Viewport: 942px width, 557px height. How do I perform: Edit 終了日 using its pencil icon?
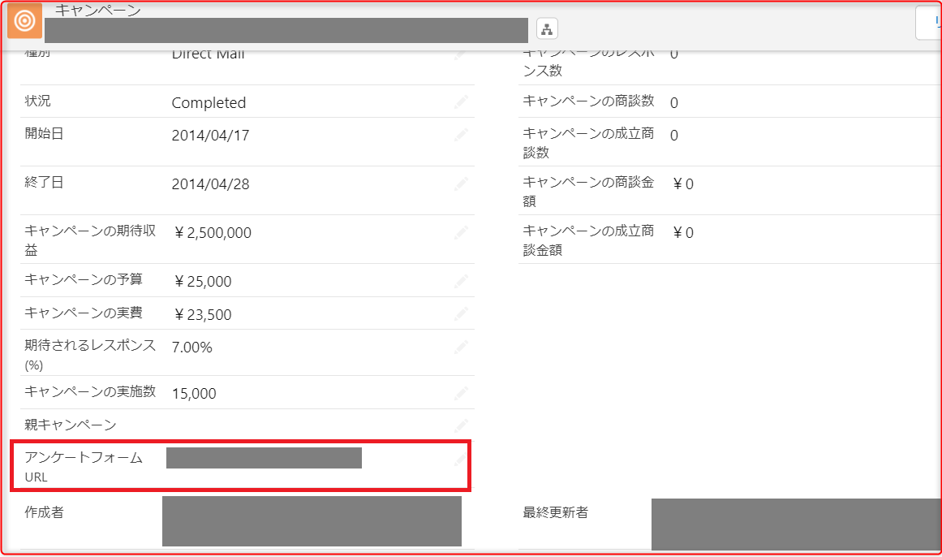pyautogui.click(x=461, y=184)
